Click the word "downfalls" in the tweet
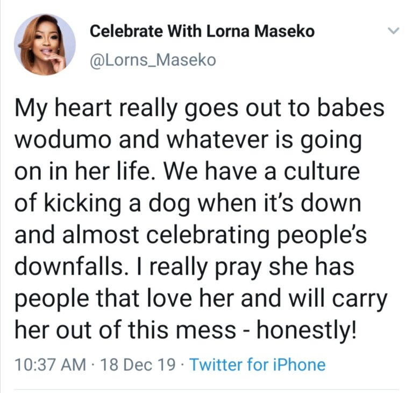Screen dimensions: 413x393 click(x=69, y=266)
